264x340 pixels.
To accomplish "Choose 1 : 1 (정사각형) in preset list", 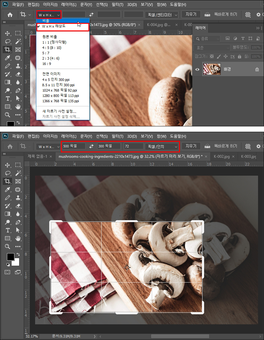I will (63, 42).
